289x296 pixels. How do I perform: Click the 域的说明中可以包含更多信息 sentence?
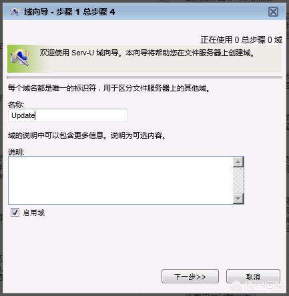[x=87, y=135]
